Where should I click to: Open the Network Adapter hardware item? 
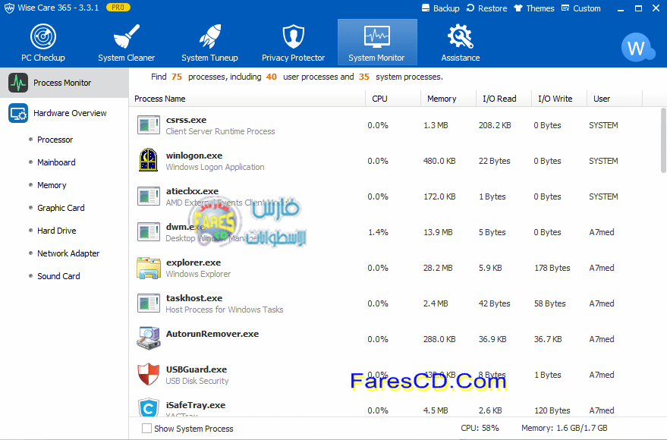tap(68, 253)
